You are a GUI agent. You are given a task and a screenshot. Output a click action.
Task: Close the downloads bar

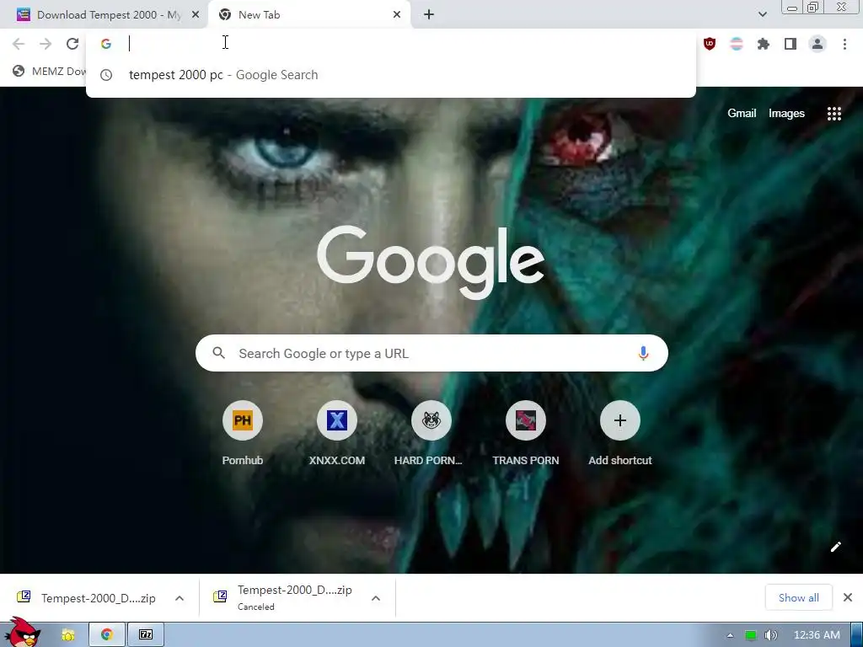point(848,597)
